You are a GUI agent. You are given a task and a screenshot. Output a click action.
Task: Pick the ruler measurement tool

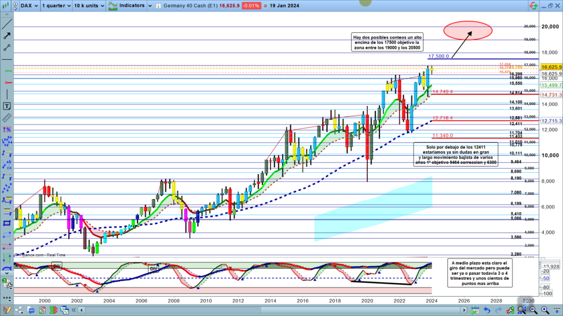[7, 117]
